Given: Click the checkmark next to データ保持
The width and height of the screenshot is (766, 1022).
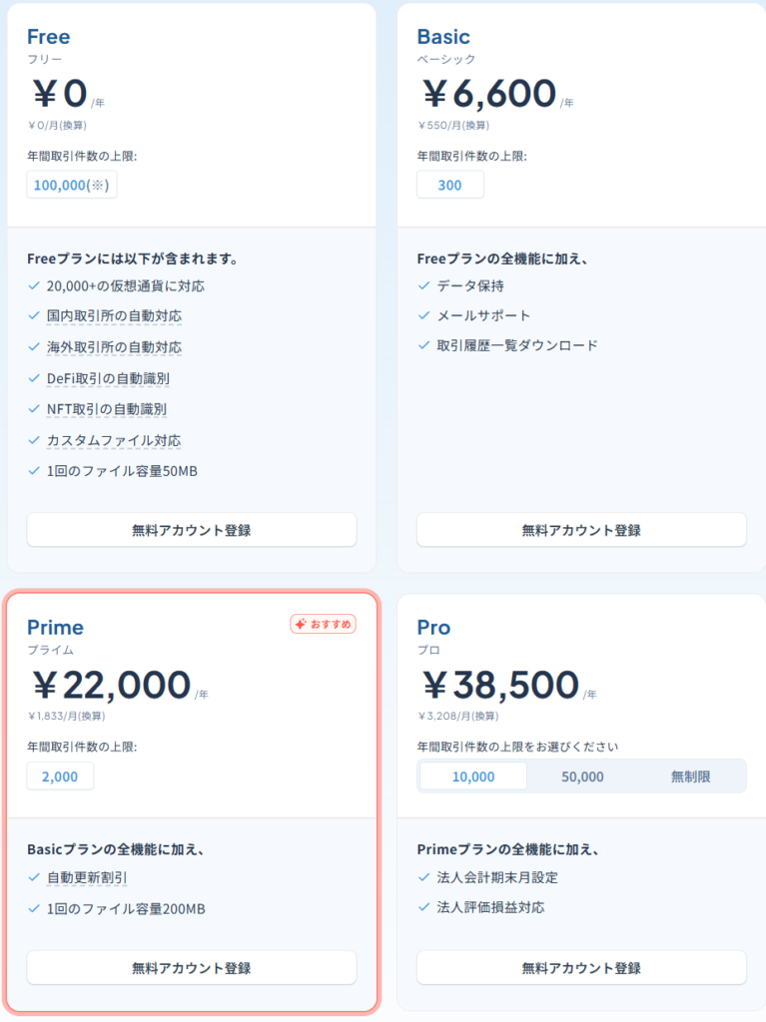Looking at the screenshot, I should (x=424, y=285).
